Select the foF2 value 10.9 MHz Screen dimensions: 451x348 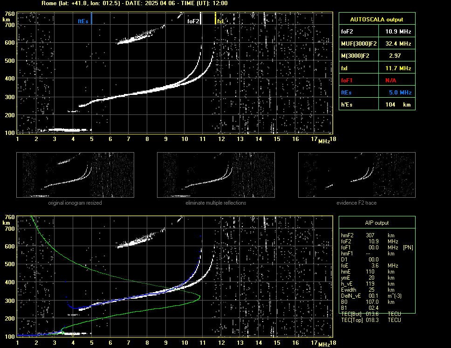[x=398, y=32]
